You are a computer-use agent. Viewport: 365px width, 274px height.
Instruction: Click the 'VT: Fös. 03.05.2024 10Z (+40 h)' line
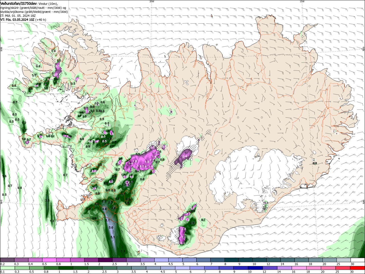pos(23,20)
